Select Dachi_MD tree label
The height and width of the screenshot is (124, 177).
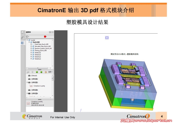pyautogui.click(x=36, y=42)
